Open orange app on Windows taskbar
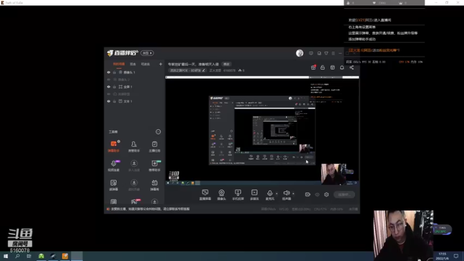 coord(65,256)
